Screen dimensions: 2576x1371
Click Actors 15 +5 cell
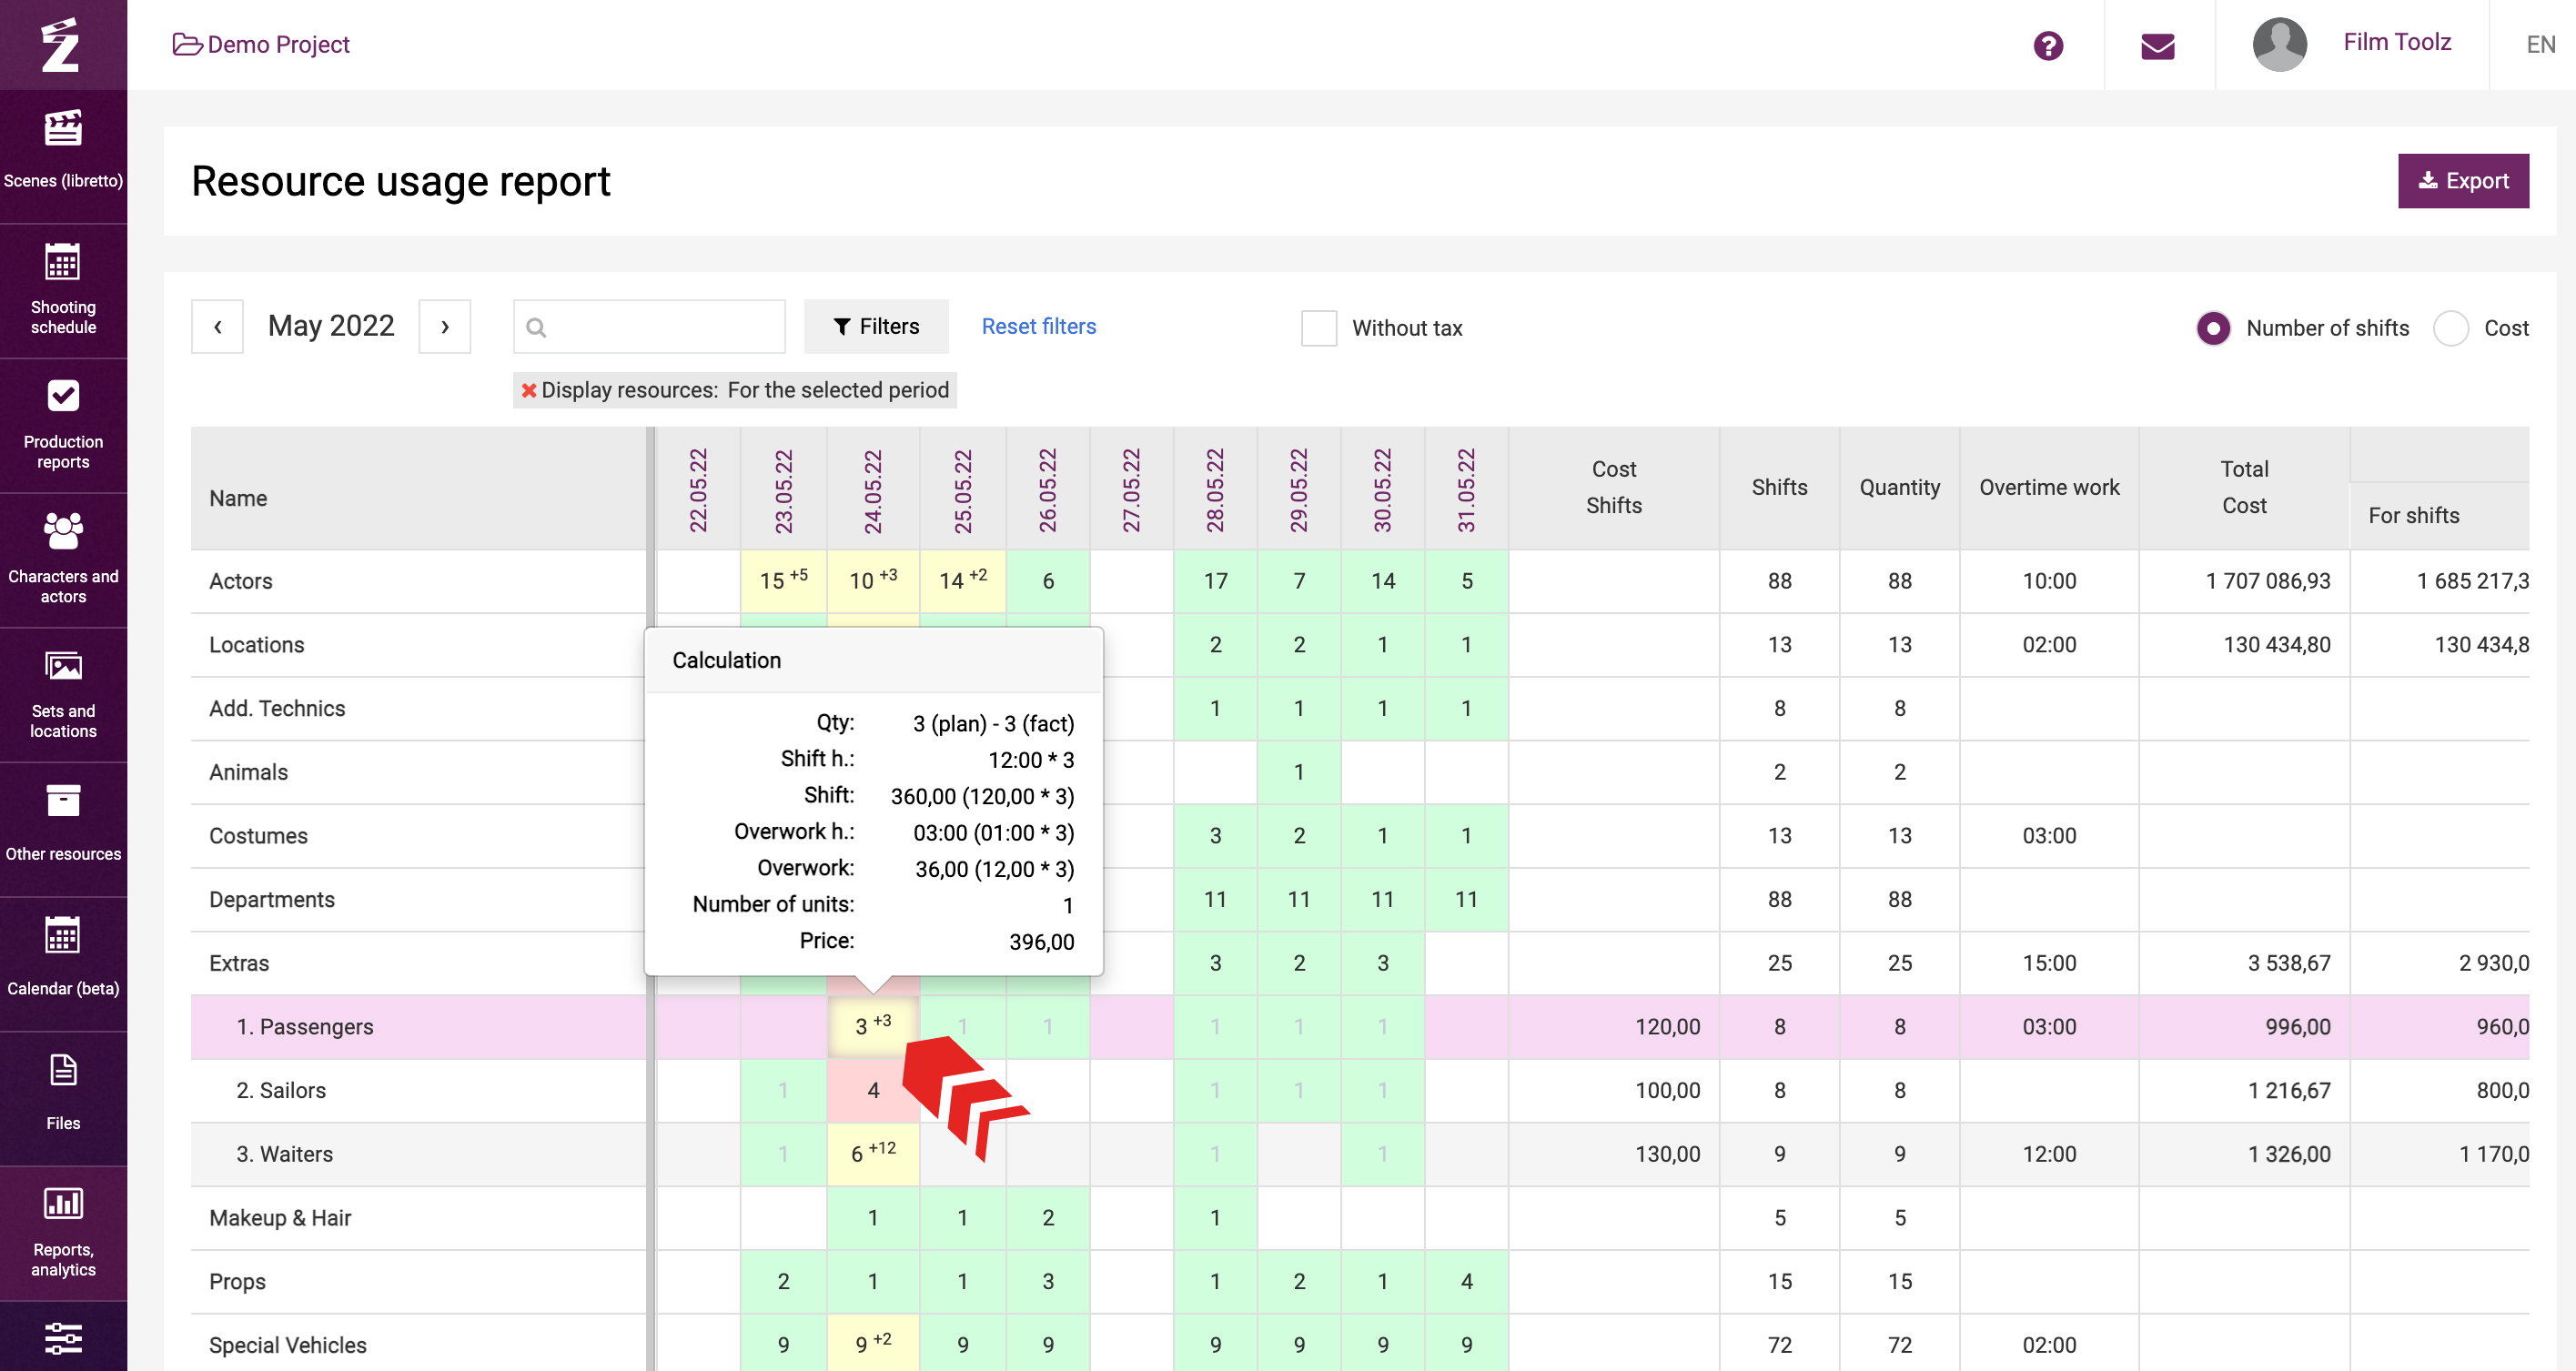(x=783, y=581)
